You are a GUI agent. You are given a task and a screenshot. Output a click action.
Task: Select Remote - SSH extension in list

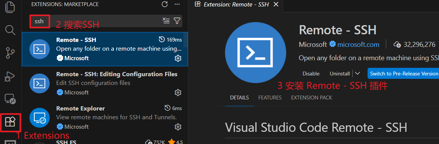(x=105, y=49)
